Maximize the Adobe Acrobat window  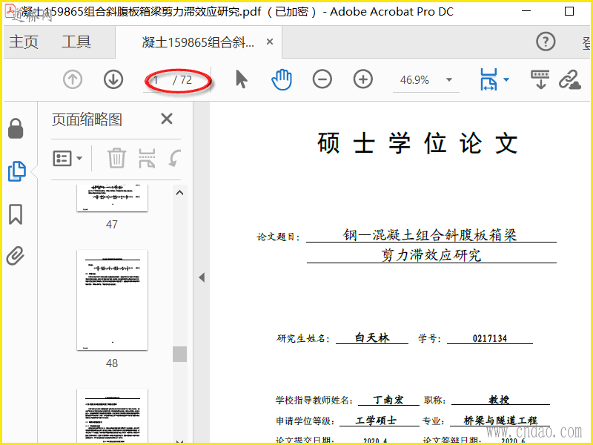coord(569,11)
